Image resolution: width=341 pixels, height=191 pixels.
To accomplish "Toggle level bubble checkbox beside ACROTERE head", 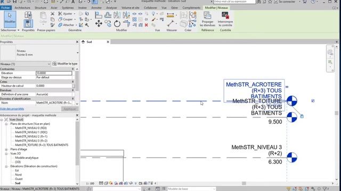I will [313, 101].
